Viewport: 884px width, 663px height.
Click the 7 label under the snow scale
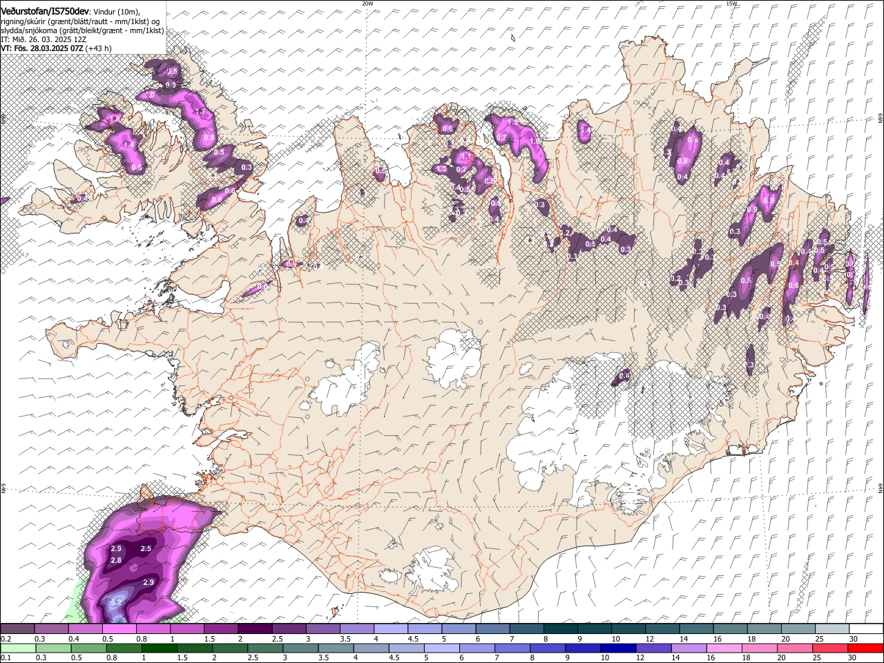click(x=511, y=639)
